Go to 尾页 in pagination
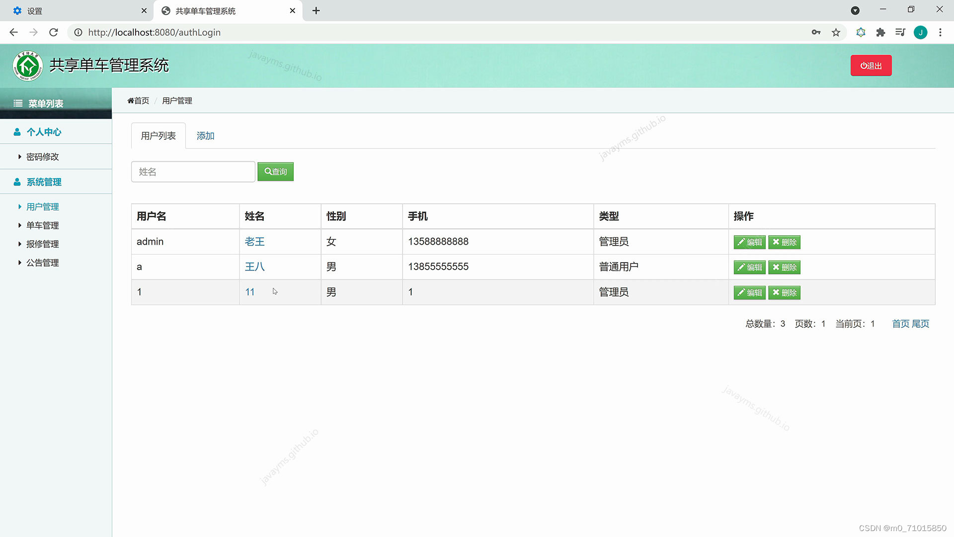954x537 pixels. pos(920,324)
